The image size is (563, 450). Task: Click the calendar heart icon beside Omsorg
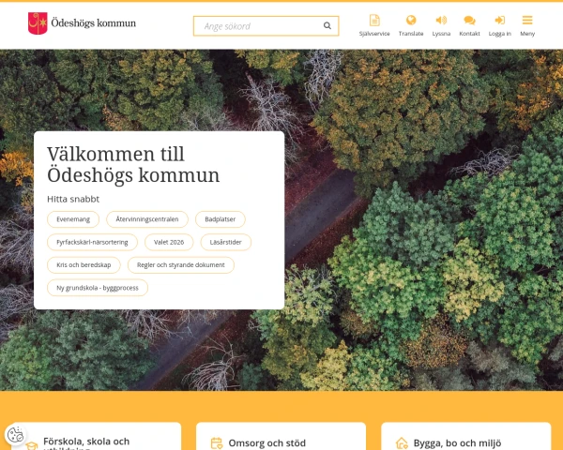(x=217, y=443)
